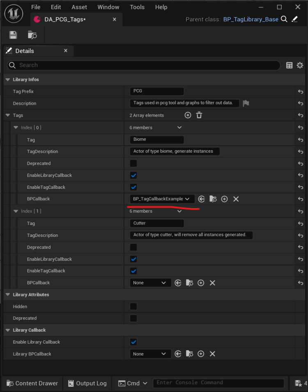Create new asset plus icon for Library BPCallback

[201, 353]
